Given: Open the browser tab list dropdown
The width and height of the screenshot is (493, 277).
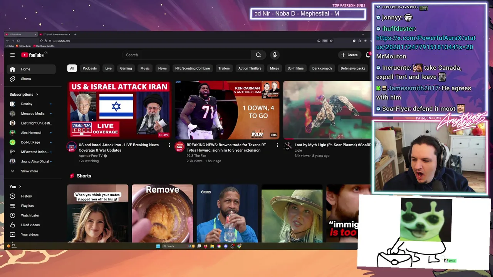Looking at the screenshot, I should click(363, 34).
